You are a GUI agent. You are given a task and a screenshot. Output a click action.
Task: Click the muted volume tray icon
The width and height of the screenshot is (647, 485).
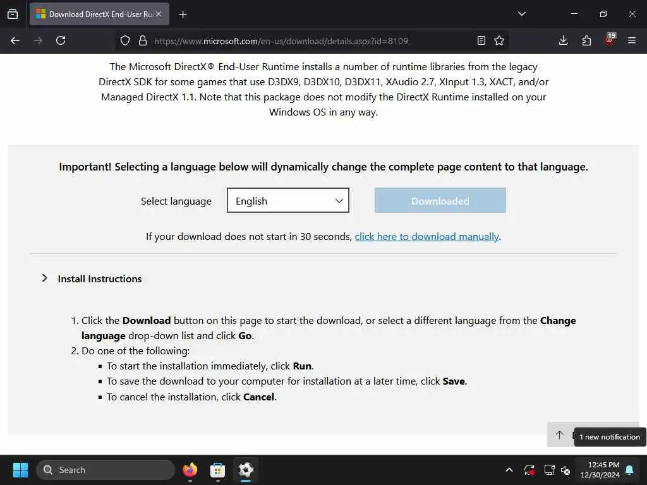[565, 470]
